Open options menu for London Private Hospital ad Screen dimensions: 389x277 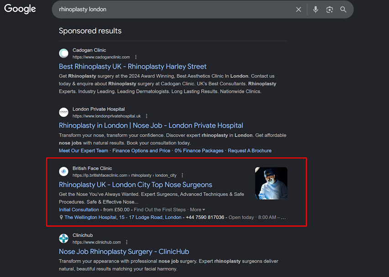tap(147, 116)
